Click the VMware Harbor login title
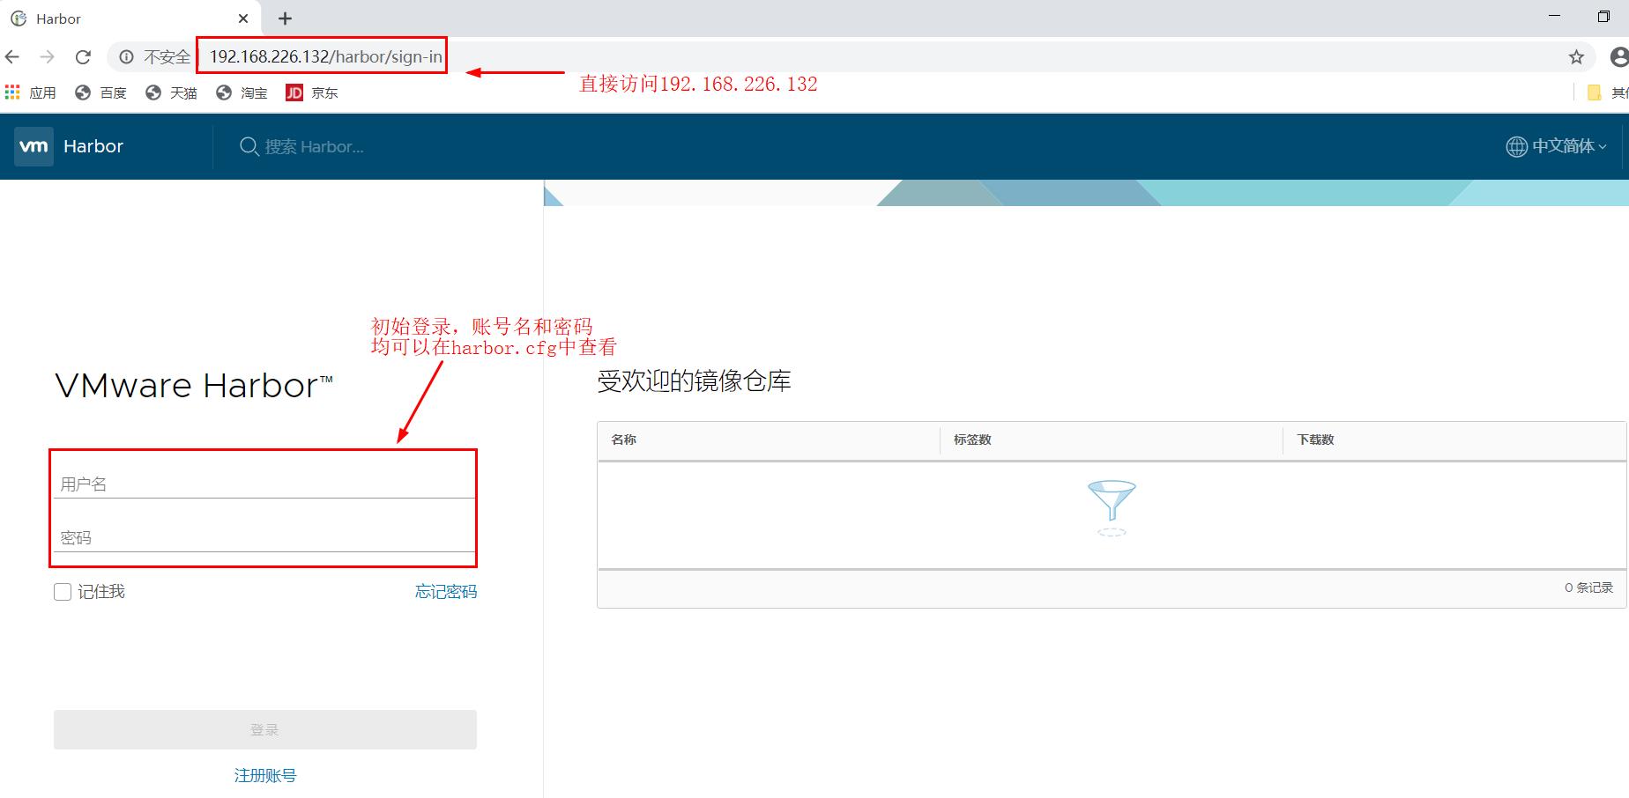This screenshot has width=1629, height=798. point(194,386)
